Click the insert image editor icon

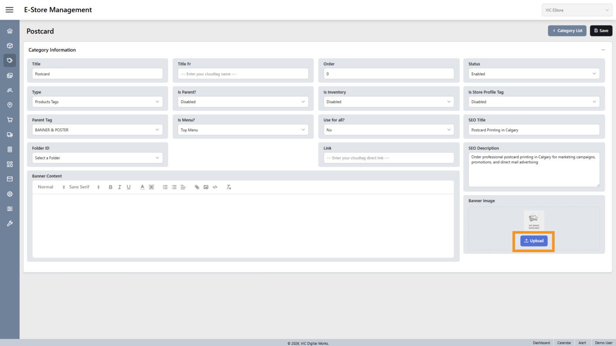[x=206, y=187]
